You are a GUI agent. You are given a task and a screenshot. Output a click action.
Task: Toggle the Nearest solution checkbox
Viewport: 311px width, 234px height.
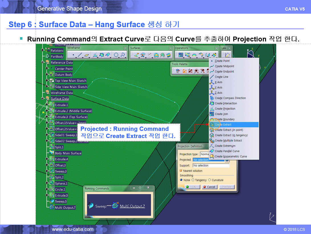[181, 171]
